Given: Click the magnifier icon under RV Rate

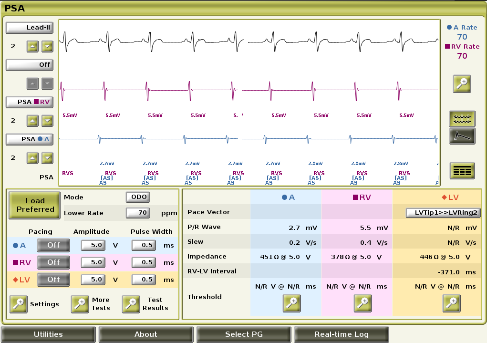Looking at the screenshot, I should click(462, 83).
